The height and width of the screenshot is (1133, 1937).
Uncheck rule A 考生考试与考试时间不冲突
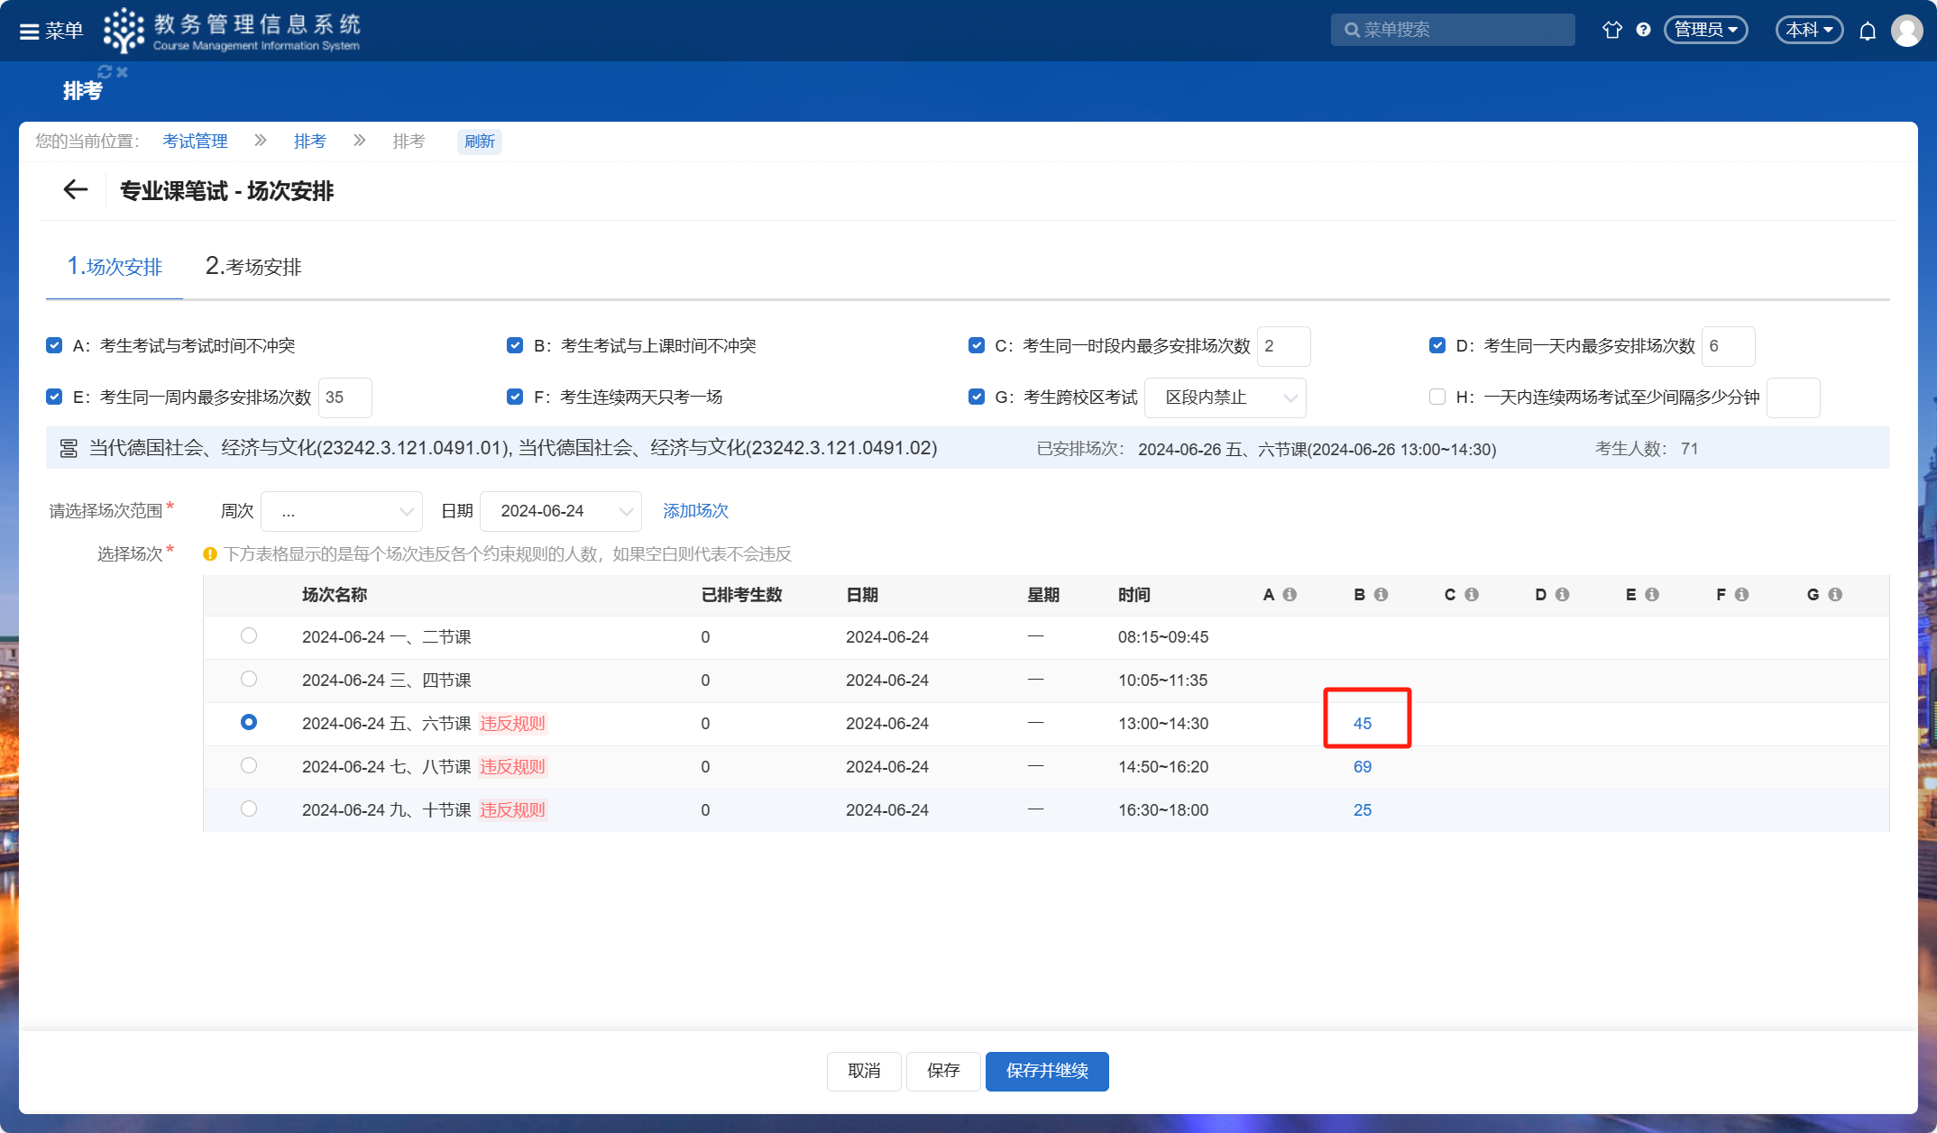tap(54, 346)
